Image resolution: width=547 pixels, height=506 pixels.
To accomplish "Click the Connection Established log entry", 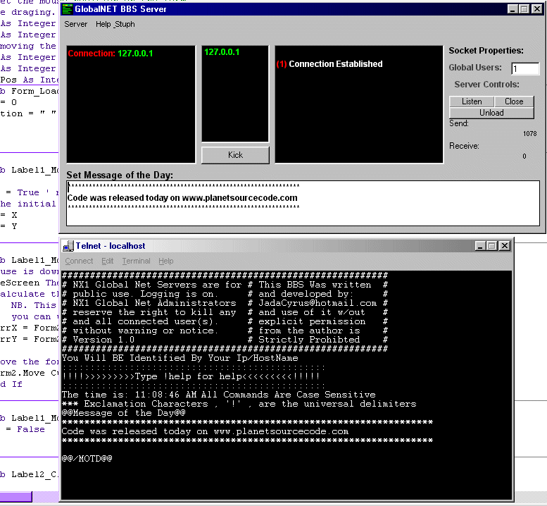I will [x=329, y=64].
